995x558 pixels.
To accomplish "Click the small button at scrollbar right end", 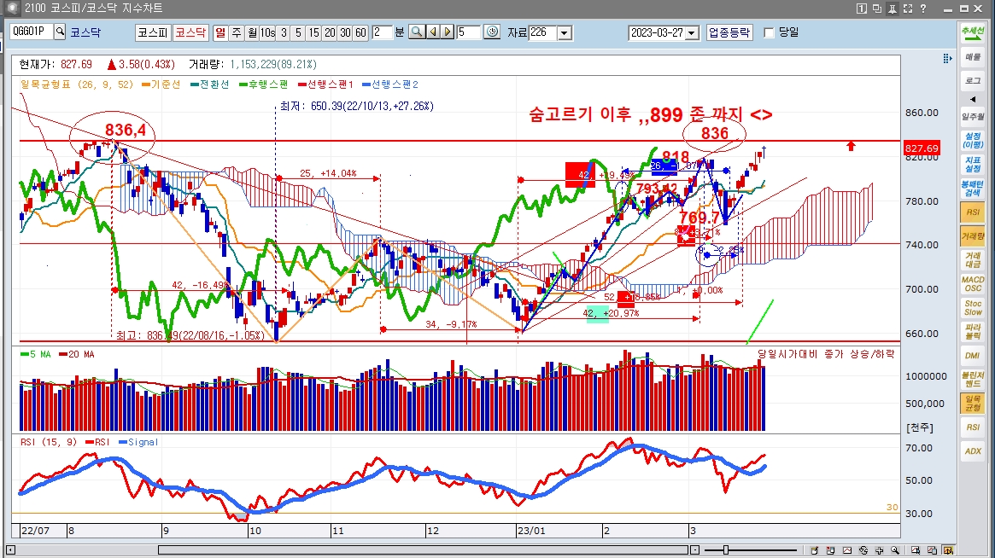I will (695, 549).
